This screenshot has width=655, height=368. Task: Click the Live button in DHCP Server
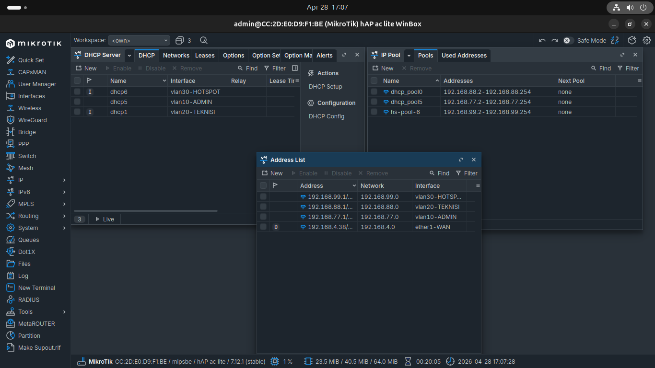[x=105, y=219]
